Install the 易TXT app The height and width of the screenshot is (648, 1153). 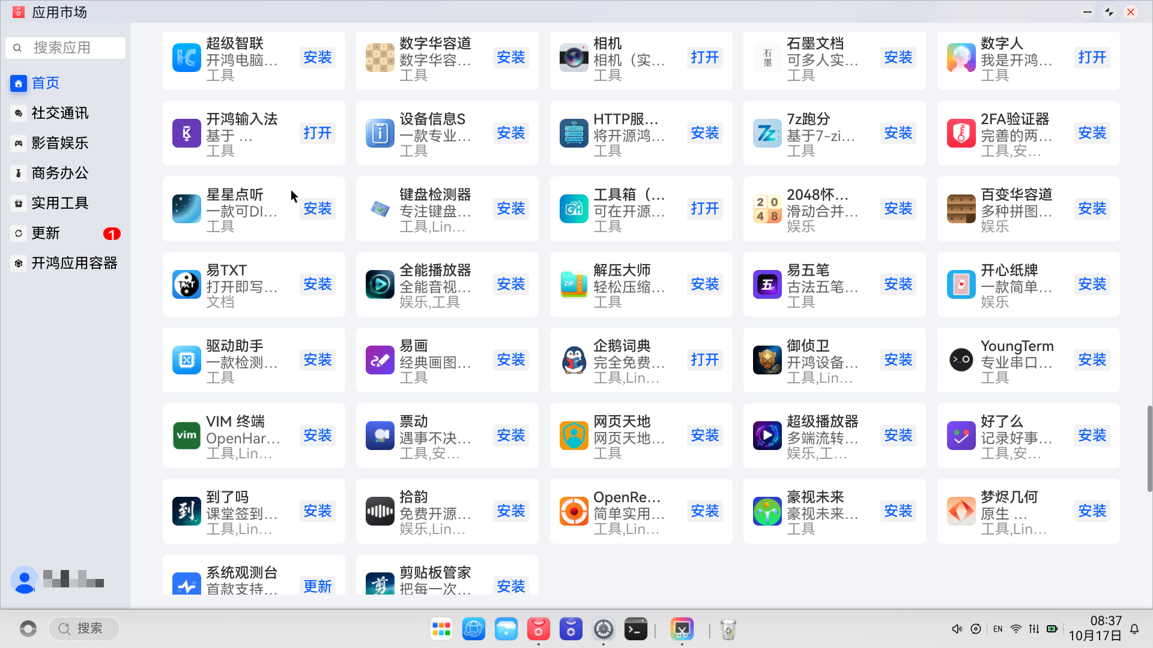coord(318,284)
